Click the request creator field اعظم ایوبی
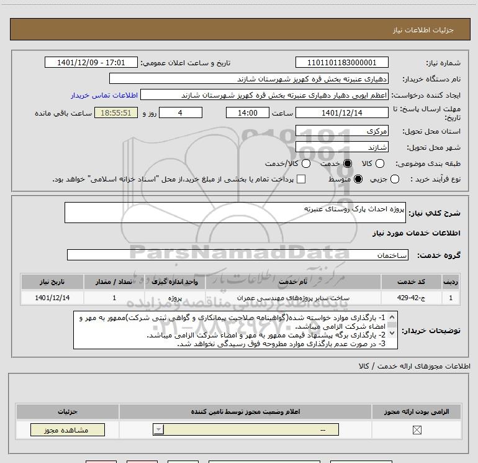 pos(264,95)
